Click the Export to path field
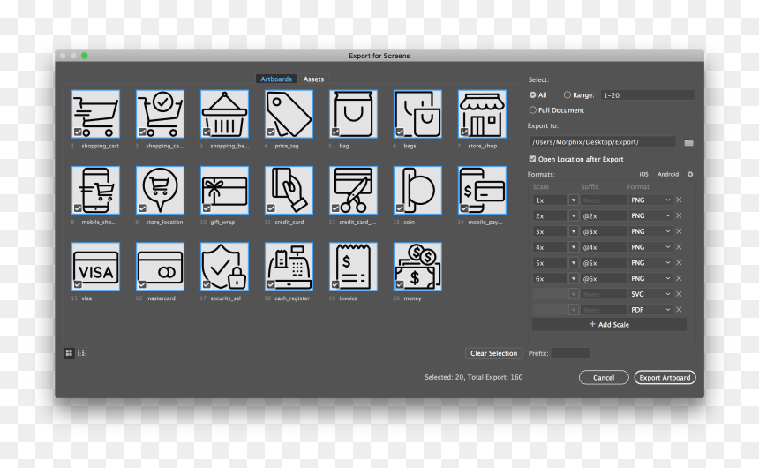 (x=602, y=142)
